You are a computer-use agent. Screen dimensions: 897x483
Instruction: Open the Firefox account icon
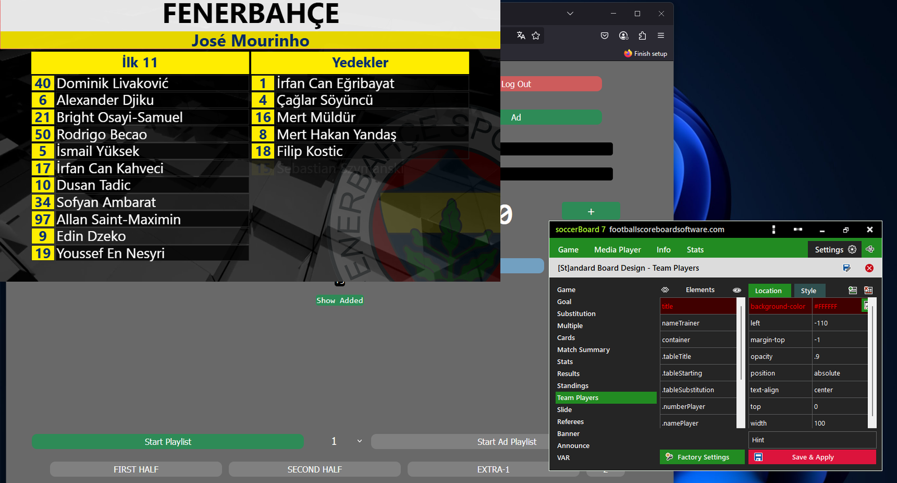tap(623, 35)
